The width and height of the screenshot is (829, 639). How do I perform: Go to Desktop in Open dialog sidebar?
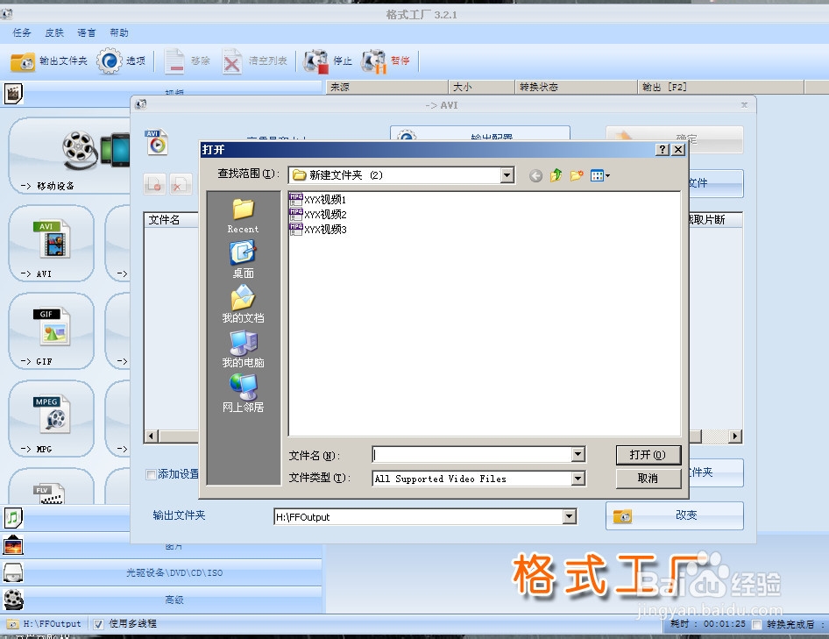(244, 259)
